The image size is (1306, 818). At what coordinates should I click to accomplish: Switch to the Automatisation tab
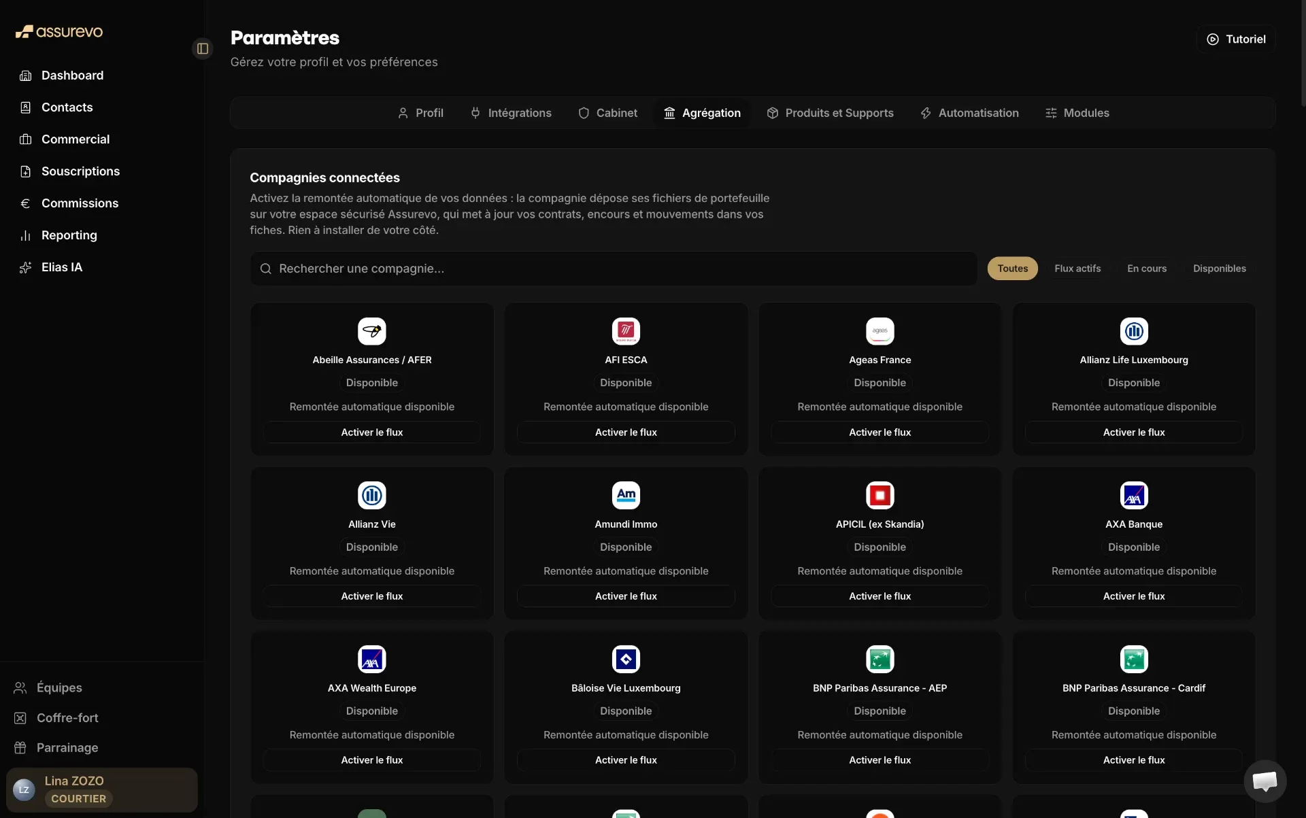pyautogui.click(x=969, y=113)
